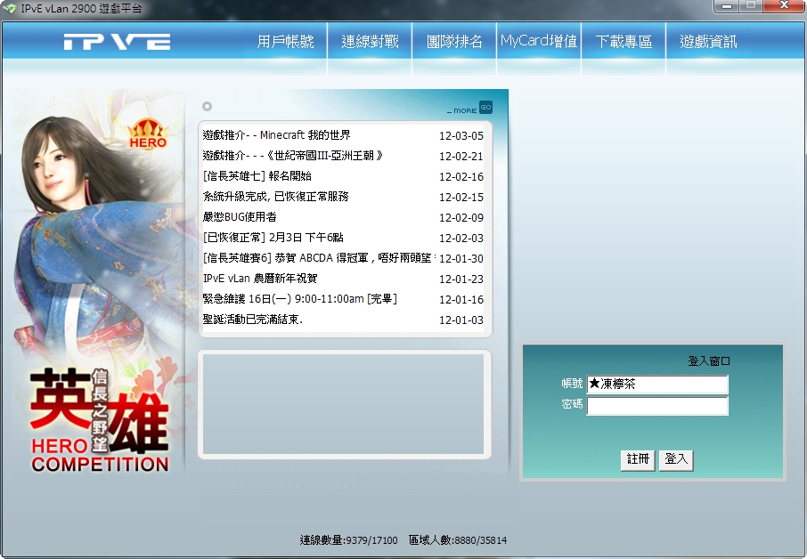Open news item [信長英雄賽6] 恭賀 ABCDA 得冠軍
This screenshot has width=807, height=559.
tap(319, 258)
